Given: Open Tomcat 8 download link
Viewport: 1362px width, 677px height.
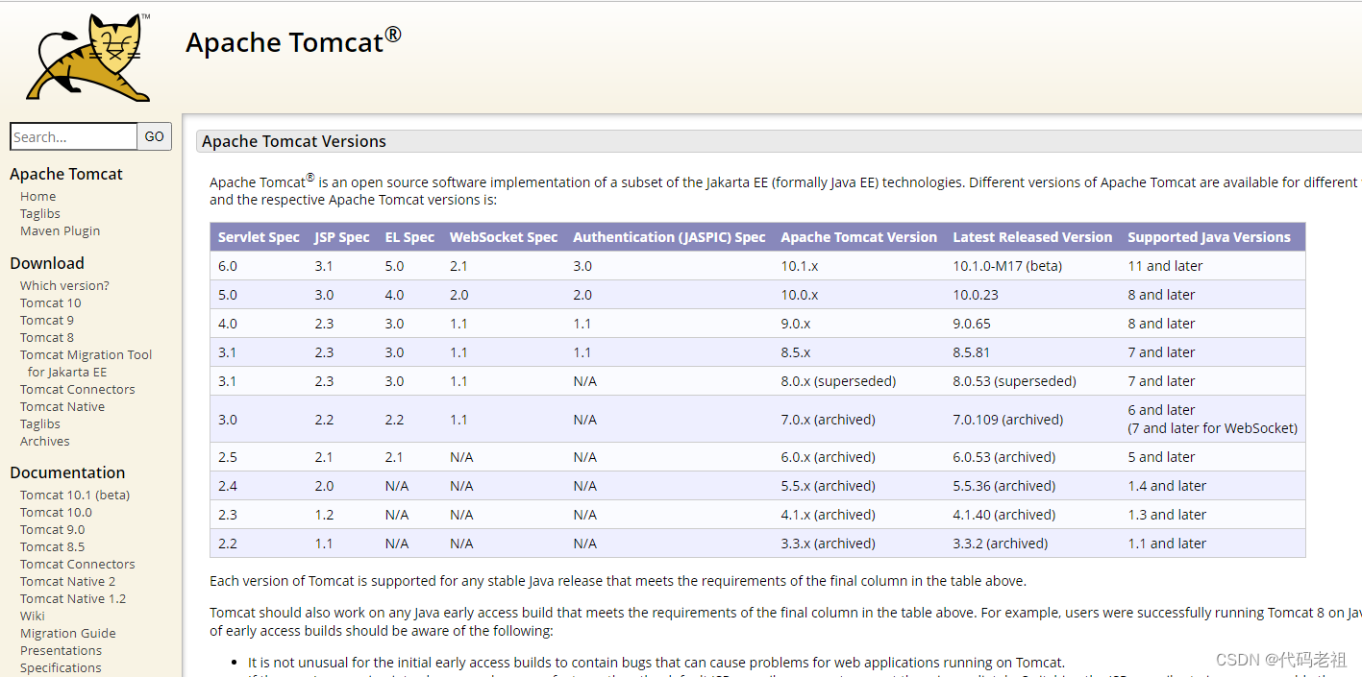Looking at the screenshot, I should 47,337.
